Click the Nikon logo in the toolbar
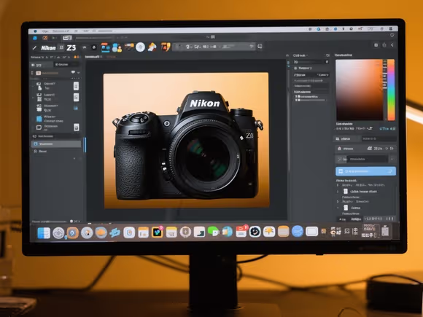The height and width of the screenshot is (317, 423). pyautogui.click(x=48, y=48)
